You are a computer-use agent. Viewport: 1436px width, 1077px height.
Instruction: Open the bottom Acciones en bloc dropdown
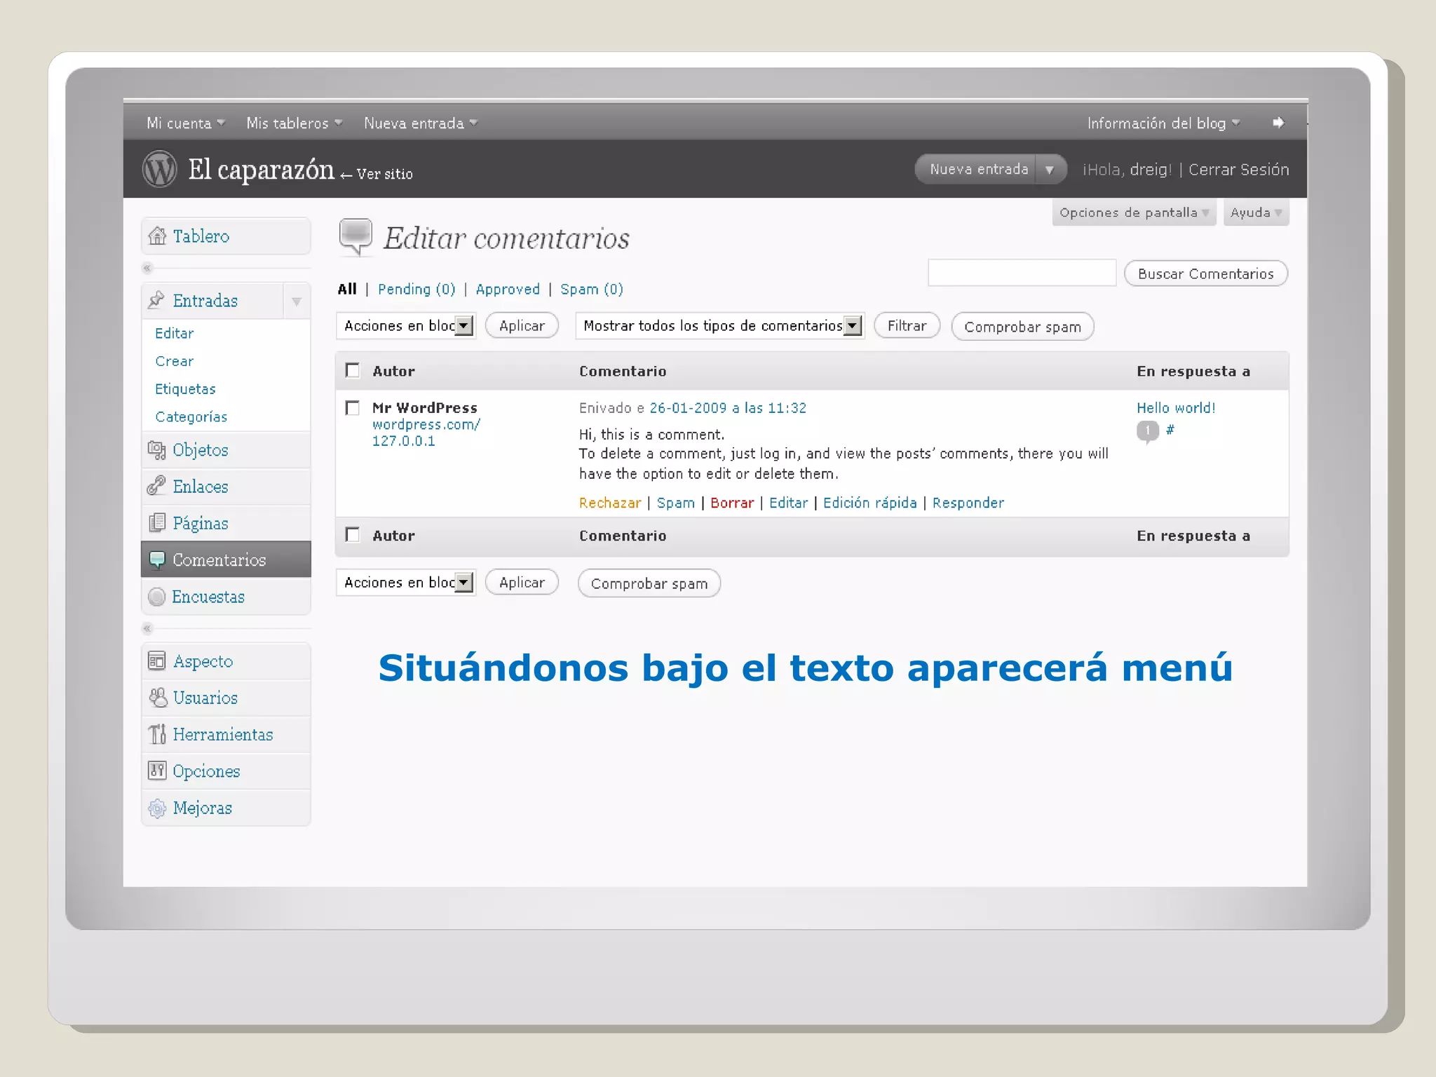(406, 582)
